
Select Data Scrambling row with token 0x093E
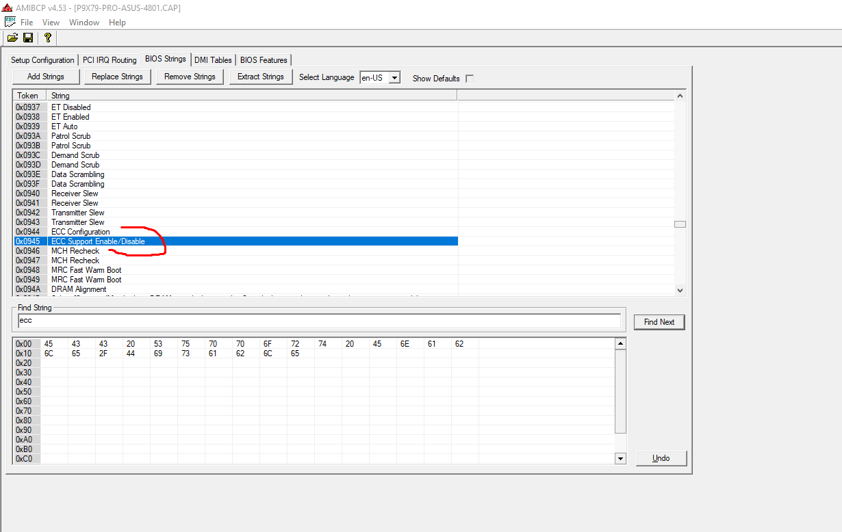pyautogui.click(x=235, y=174)
